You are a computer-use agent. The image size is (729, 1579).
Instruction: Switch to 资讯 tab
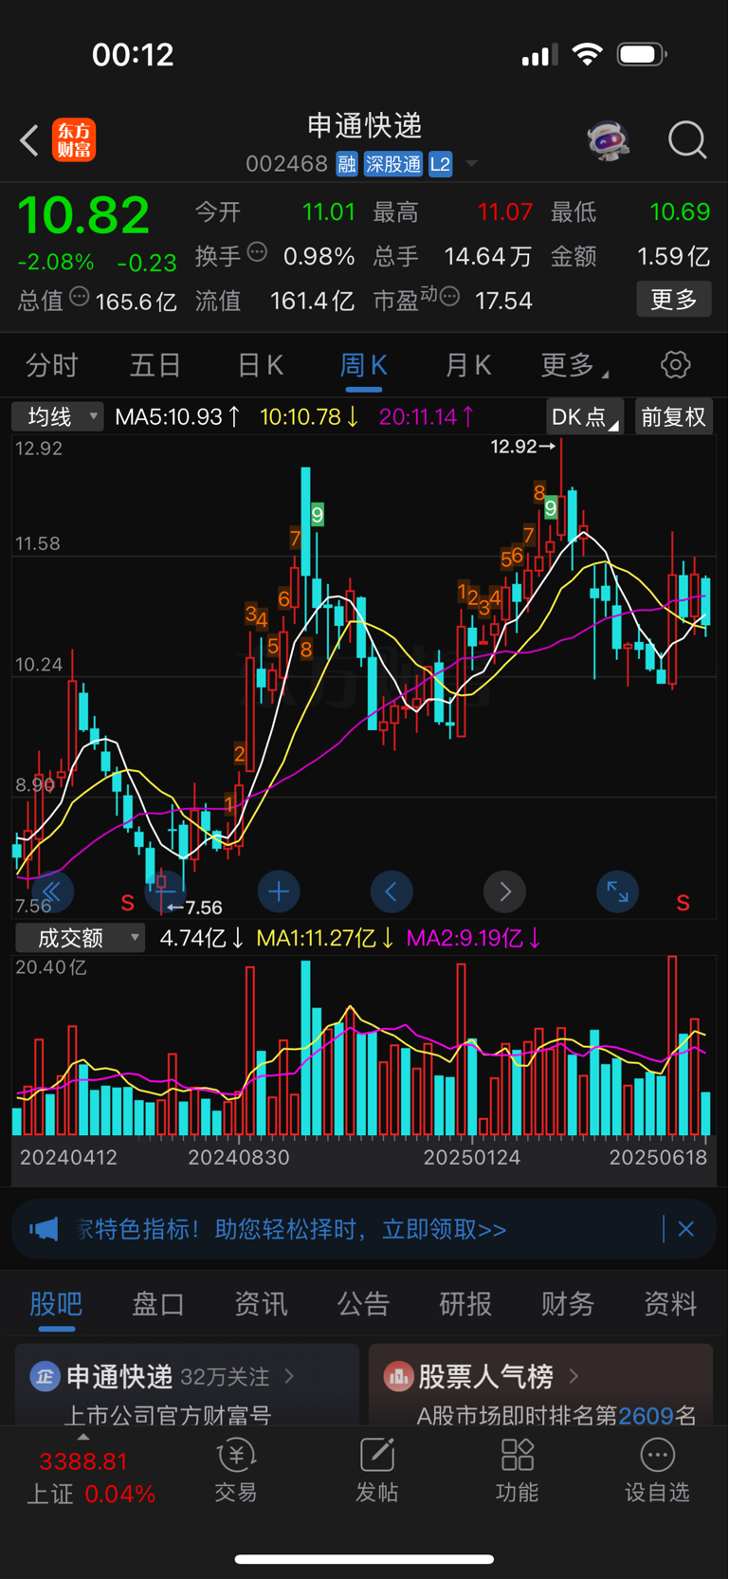click(x=261, y=1304)
